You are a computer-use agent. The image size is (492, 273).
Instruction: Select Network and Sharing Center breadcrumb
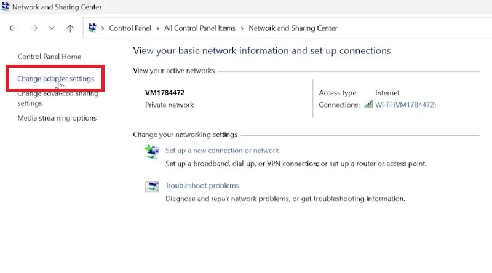click(x=293, y=28)
